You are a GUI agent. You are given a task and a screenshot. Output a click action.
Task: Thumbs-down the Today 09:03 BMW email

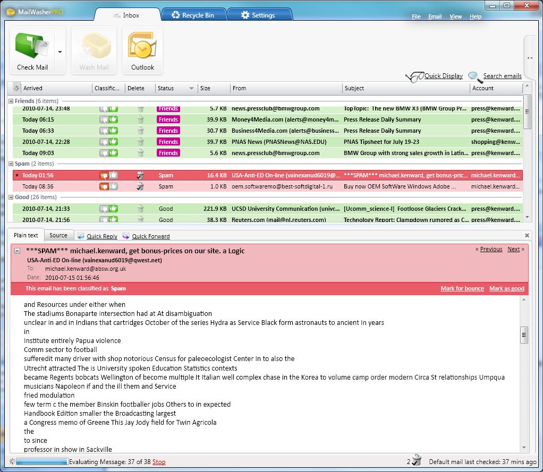[x=104, y=153]
